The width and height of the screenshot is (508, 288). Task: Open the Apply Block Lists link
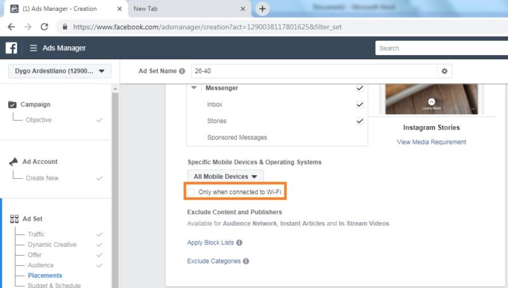210,242
